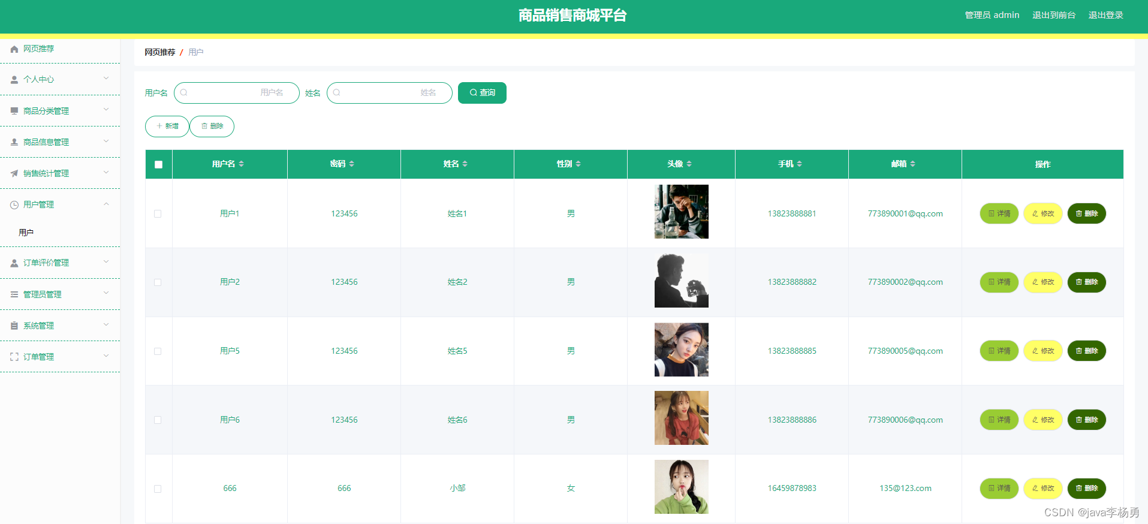Expand the 订单评价管理 chevron

click(x=106, y=261)
